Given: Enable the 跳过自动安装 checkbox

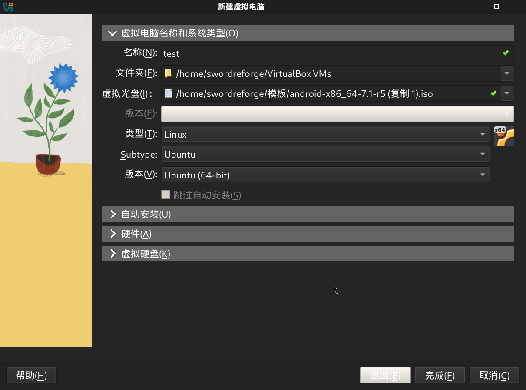Looking at the screenshot, I should 166,195.
